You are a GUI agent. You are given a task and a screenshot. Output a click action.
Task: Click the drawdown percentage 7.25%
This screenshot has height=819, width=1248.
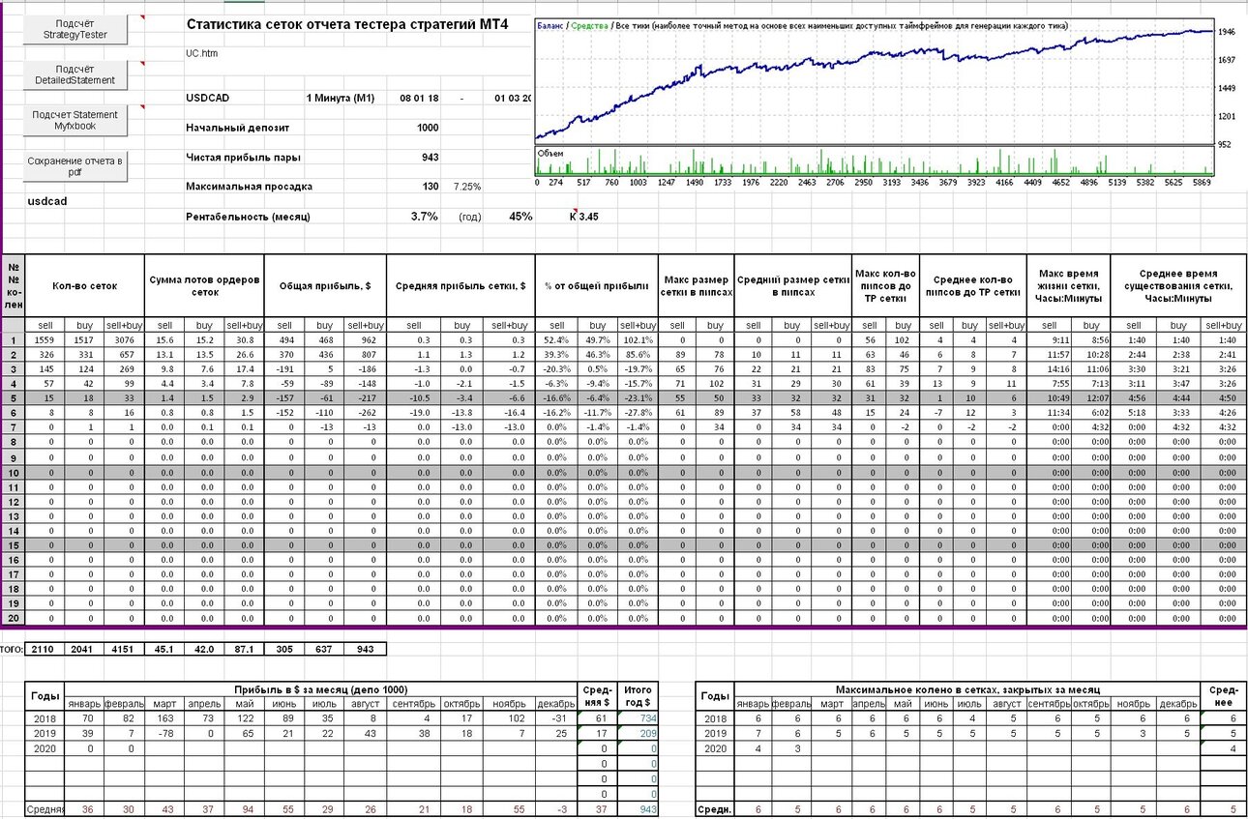point(466,186)
